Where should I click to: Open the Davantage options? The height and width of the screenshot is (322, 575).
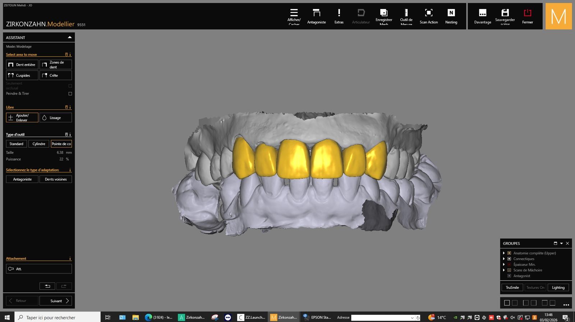(482, 17)
